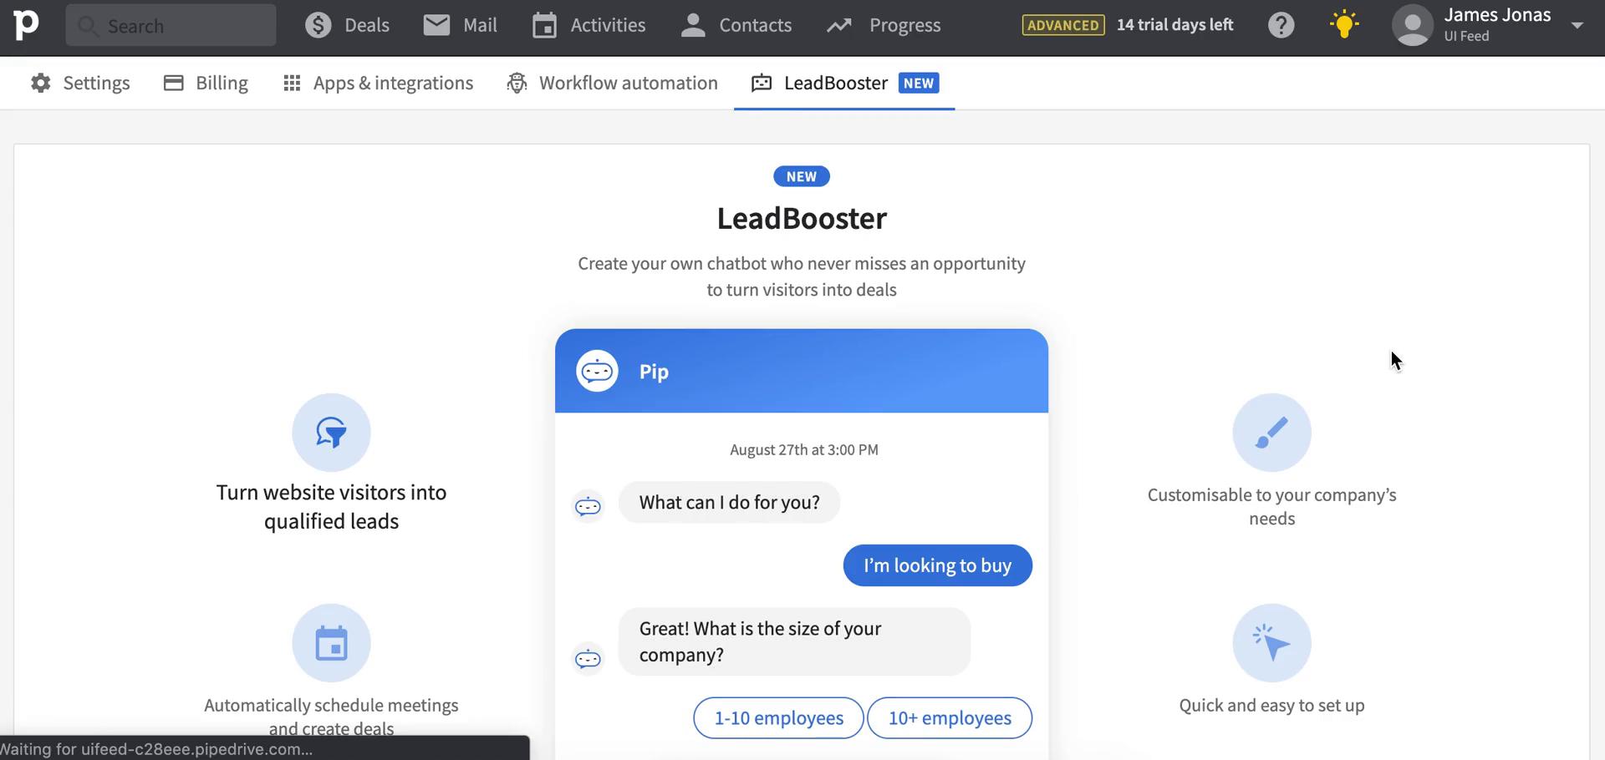Click the LeadBooster chatbot tab icon

[x=762, y=83]
